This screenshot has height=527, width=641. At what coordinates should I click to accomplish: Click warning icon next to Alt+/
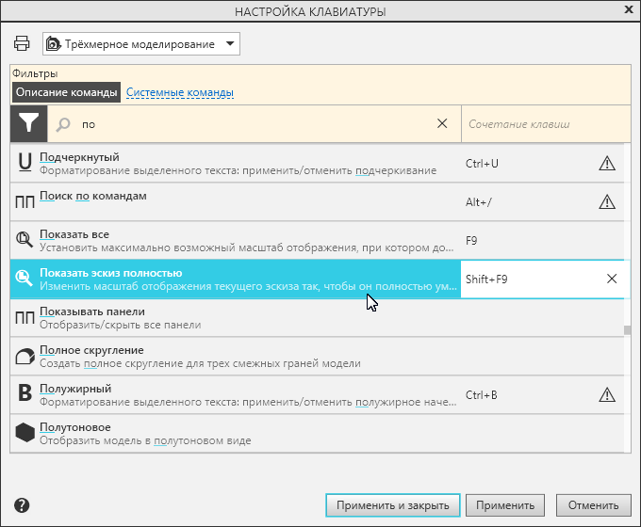pos(607,200)
